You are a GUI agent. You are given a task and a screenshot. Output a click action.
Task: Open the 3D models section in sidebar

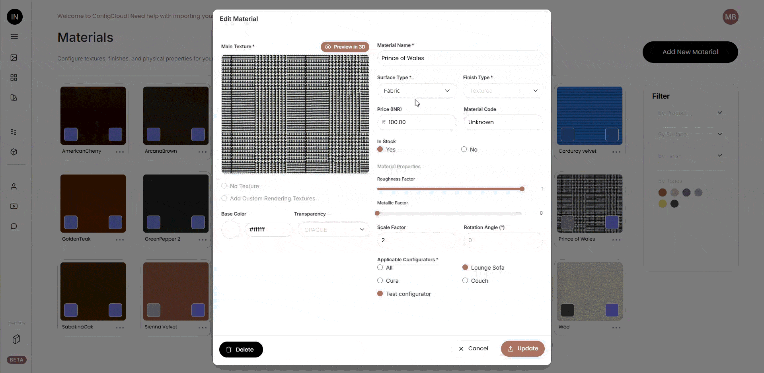point(14,152)
